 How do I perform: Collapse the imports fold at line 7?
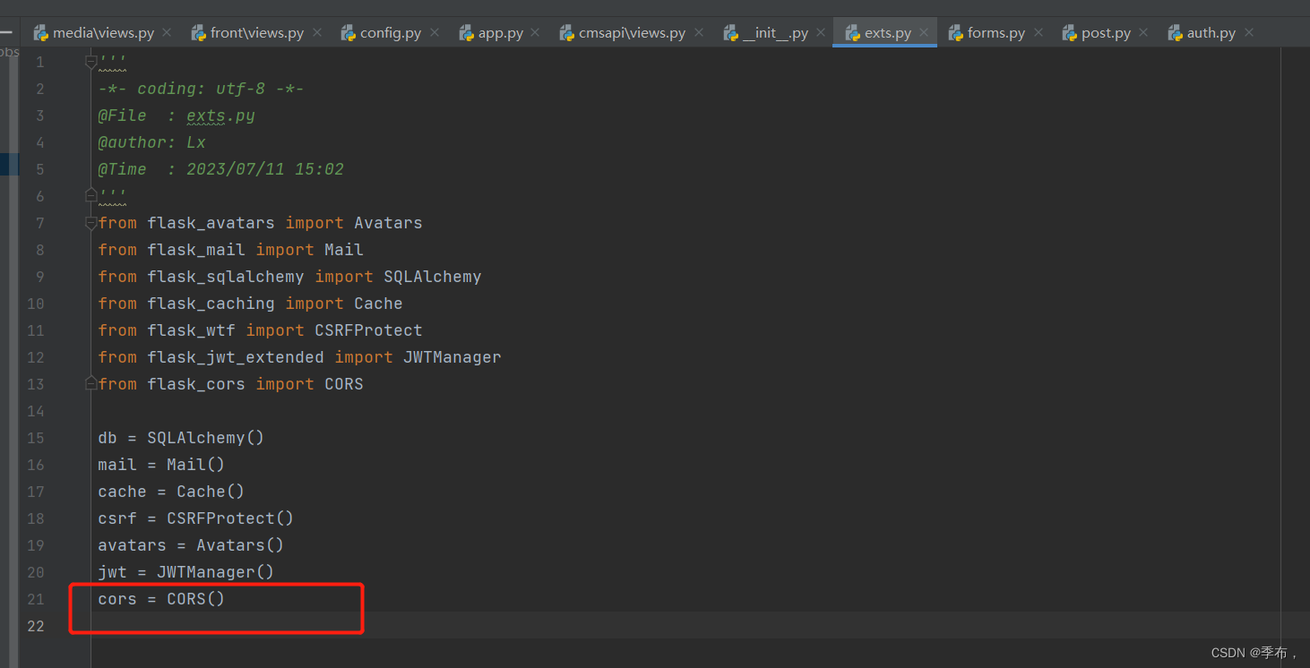click(x=90, y=223)
